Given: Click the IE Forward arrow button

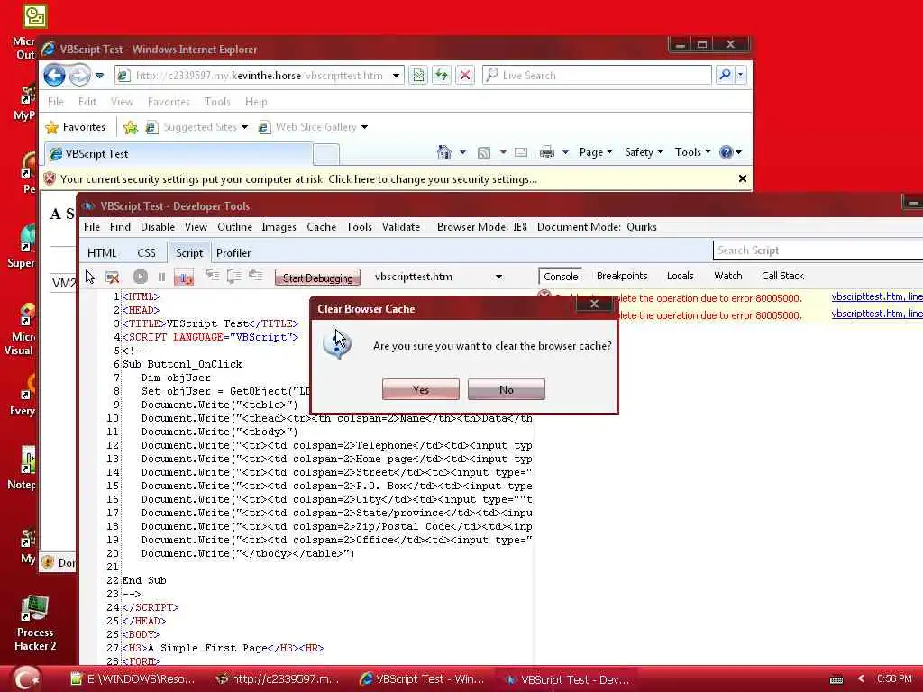Looking at the screenshot, I should point(79,76).
